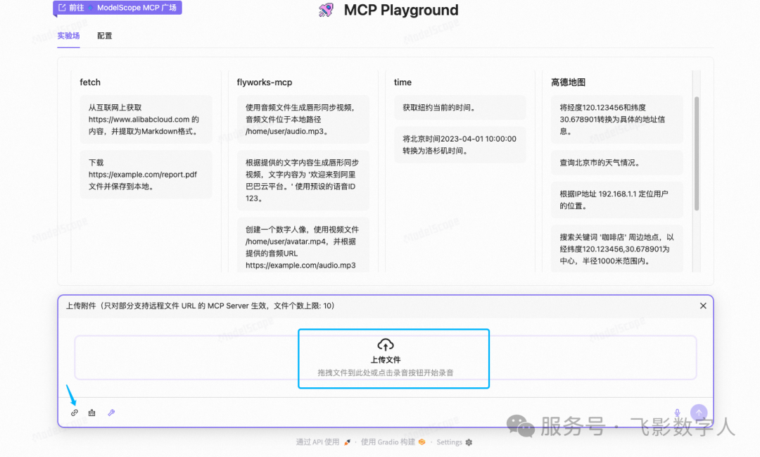Click the 高德地图 column heading
The image size is (760, 457).
pos(568,82)
